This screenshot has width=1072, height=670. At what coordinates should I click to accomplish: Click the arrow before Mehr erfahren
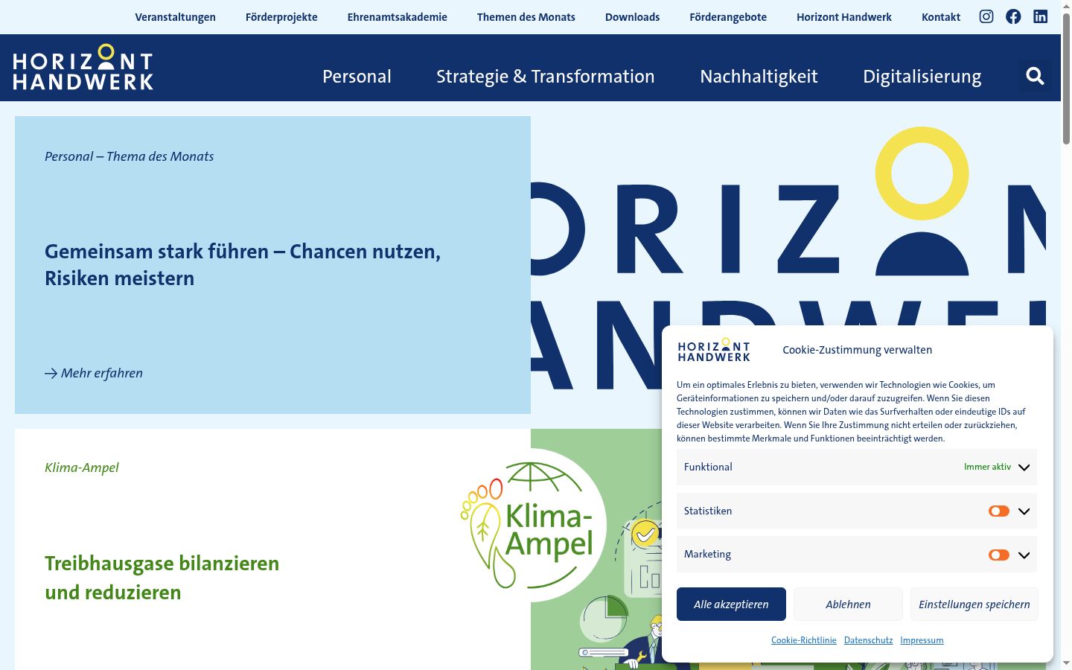tap(51, 374)
